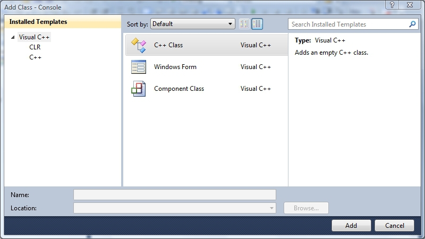The height and width of the screenshot is (239, 425).
Task: Open the Location dropdown arrow
Action: coord(272,208)
